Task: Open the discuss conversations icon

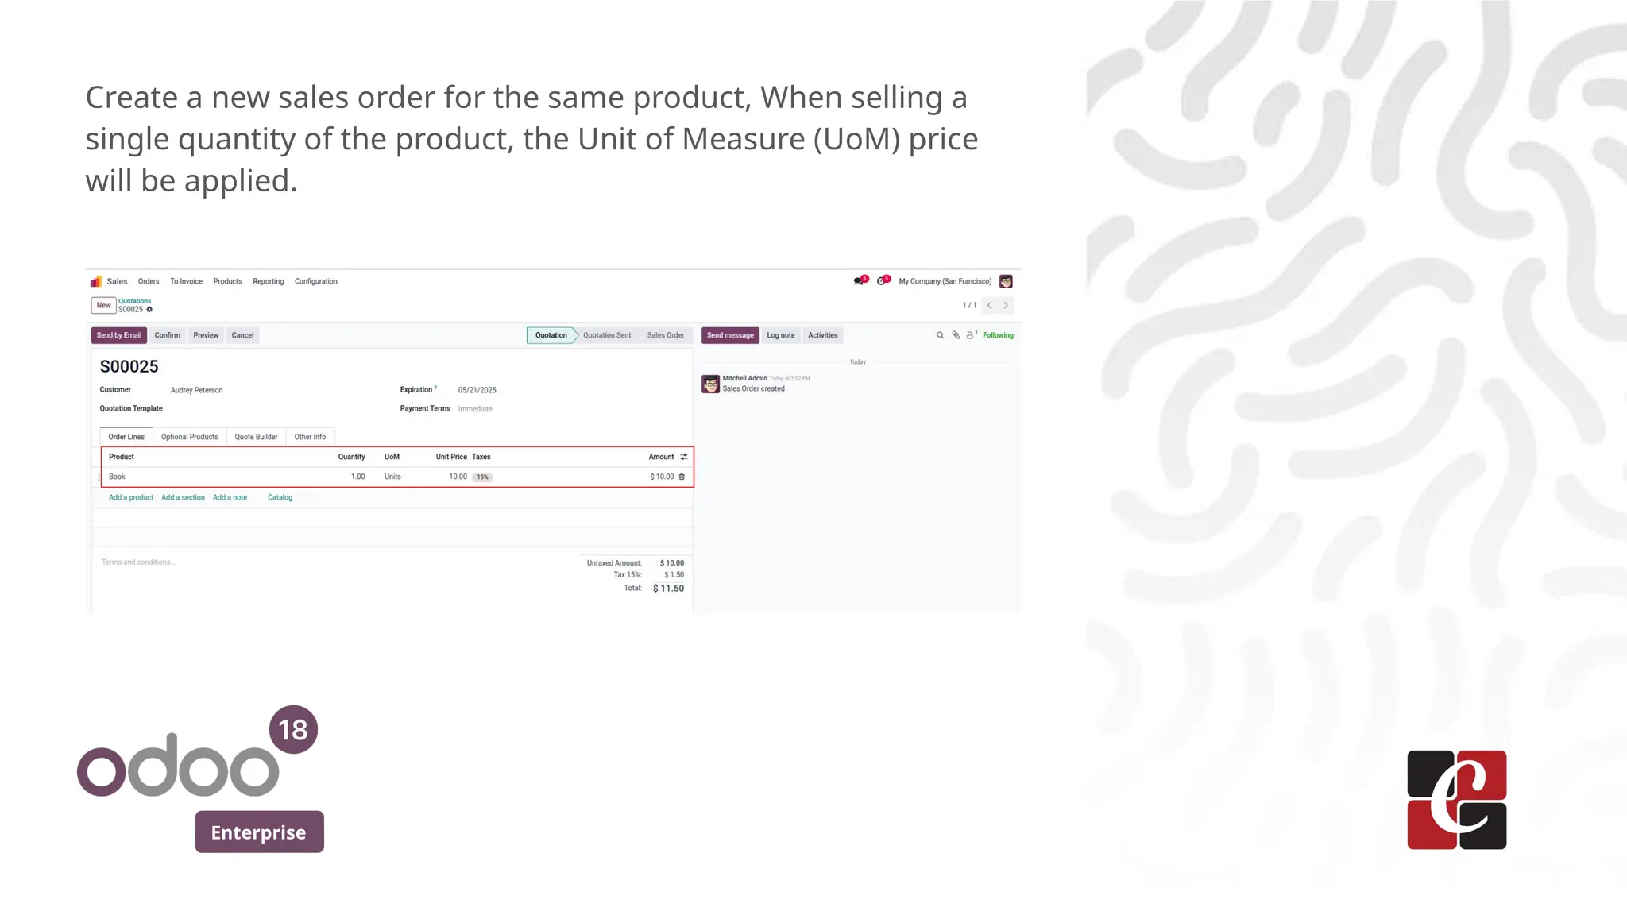Action: point(858,281)
